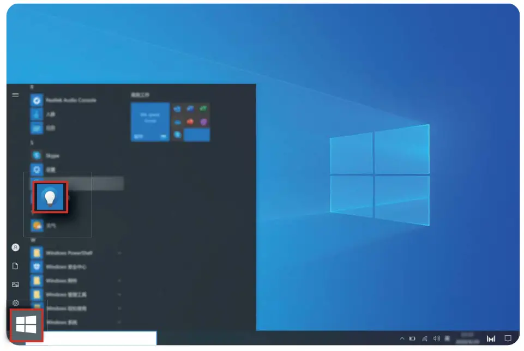
Task: Open Word in the Office tile folder
Action: pyautogui.click(x=190, y=108)
